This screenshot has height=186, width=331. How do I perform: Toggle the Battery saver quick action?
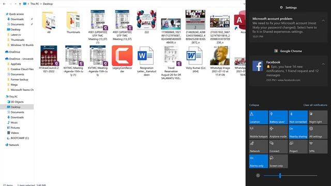[278, 117]
